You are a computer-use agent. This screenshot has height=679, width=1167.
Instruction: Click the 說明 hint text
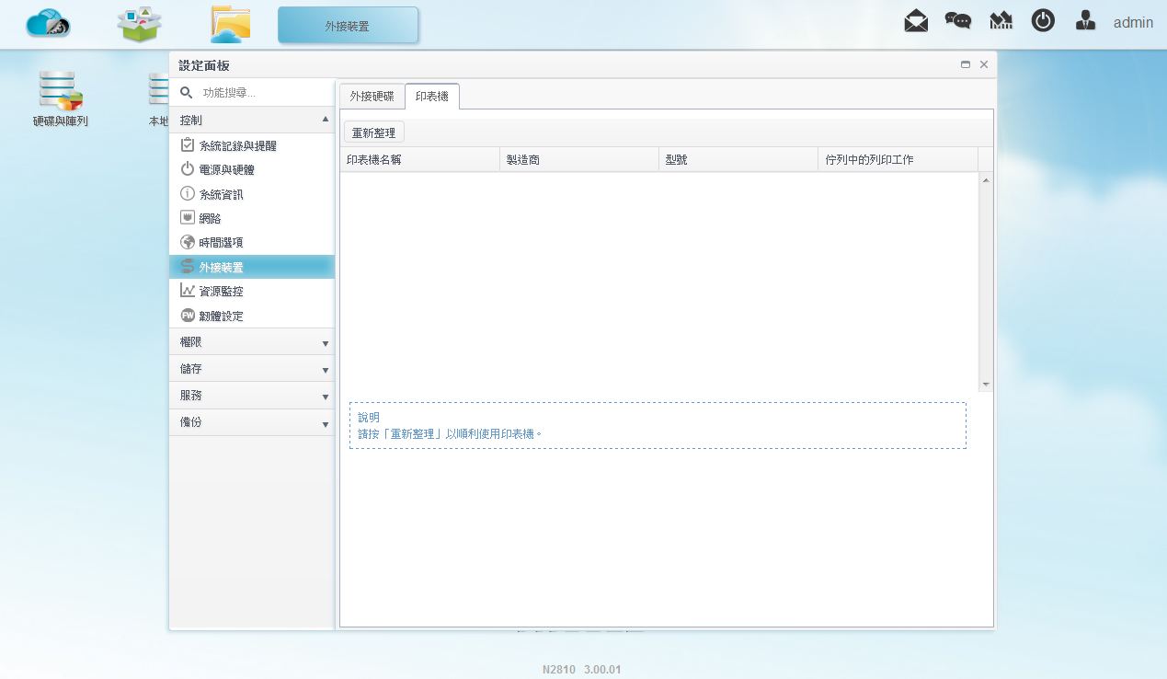[x=450, y=433]
